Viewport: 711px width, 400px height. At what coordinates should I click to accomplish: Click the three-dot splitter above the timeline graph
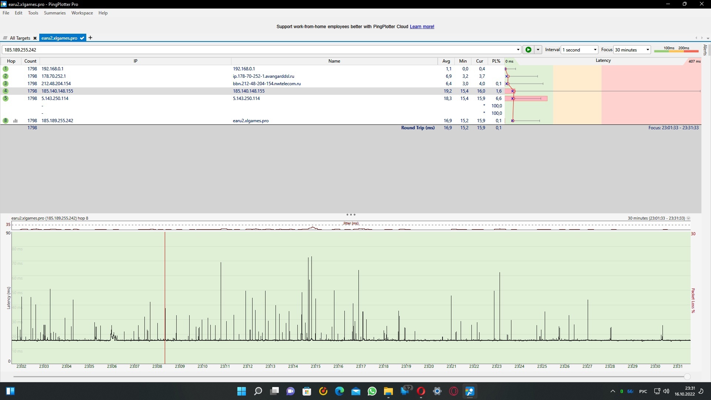point(351,215)
